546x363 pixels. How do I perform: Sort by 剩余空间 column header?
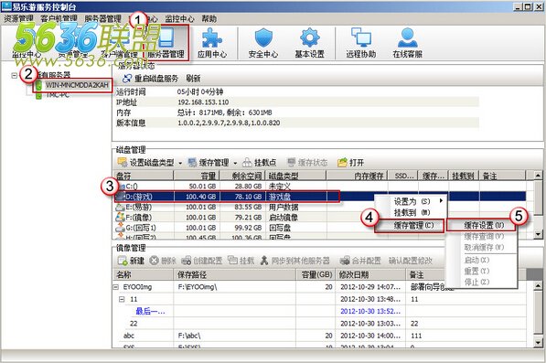242,176
